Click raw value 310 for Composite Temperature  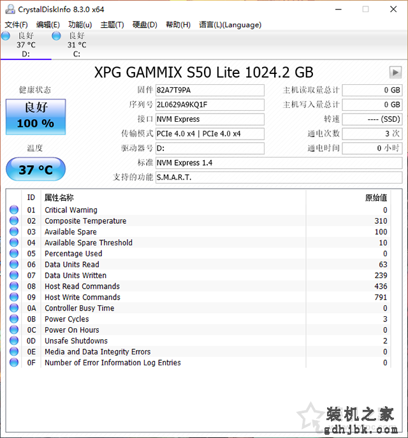381,221
